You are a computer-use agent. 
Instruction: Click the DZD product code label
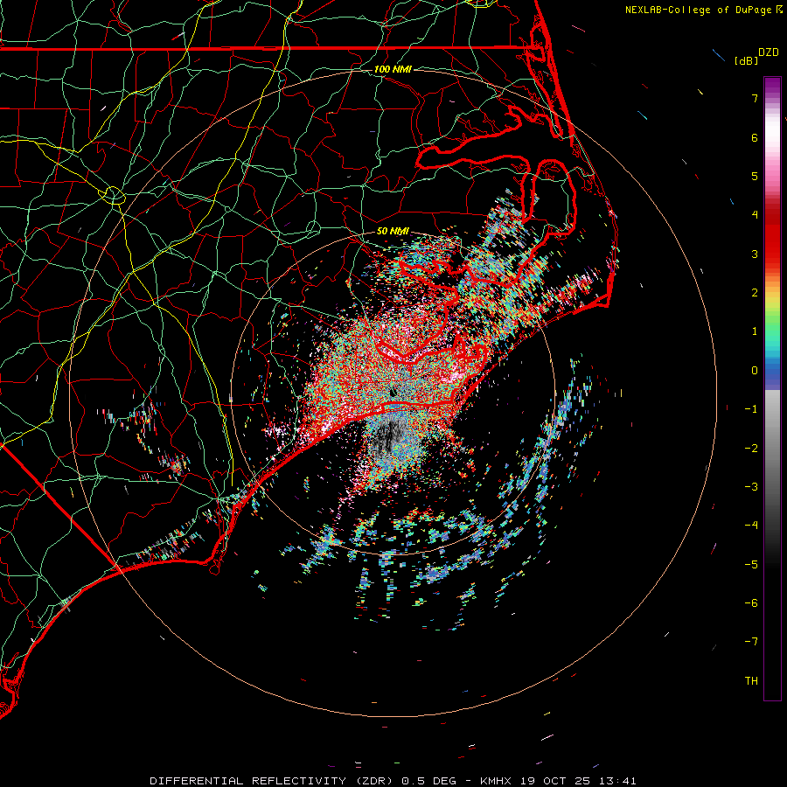pyautogui.click(x=769, y=52)
